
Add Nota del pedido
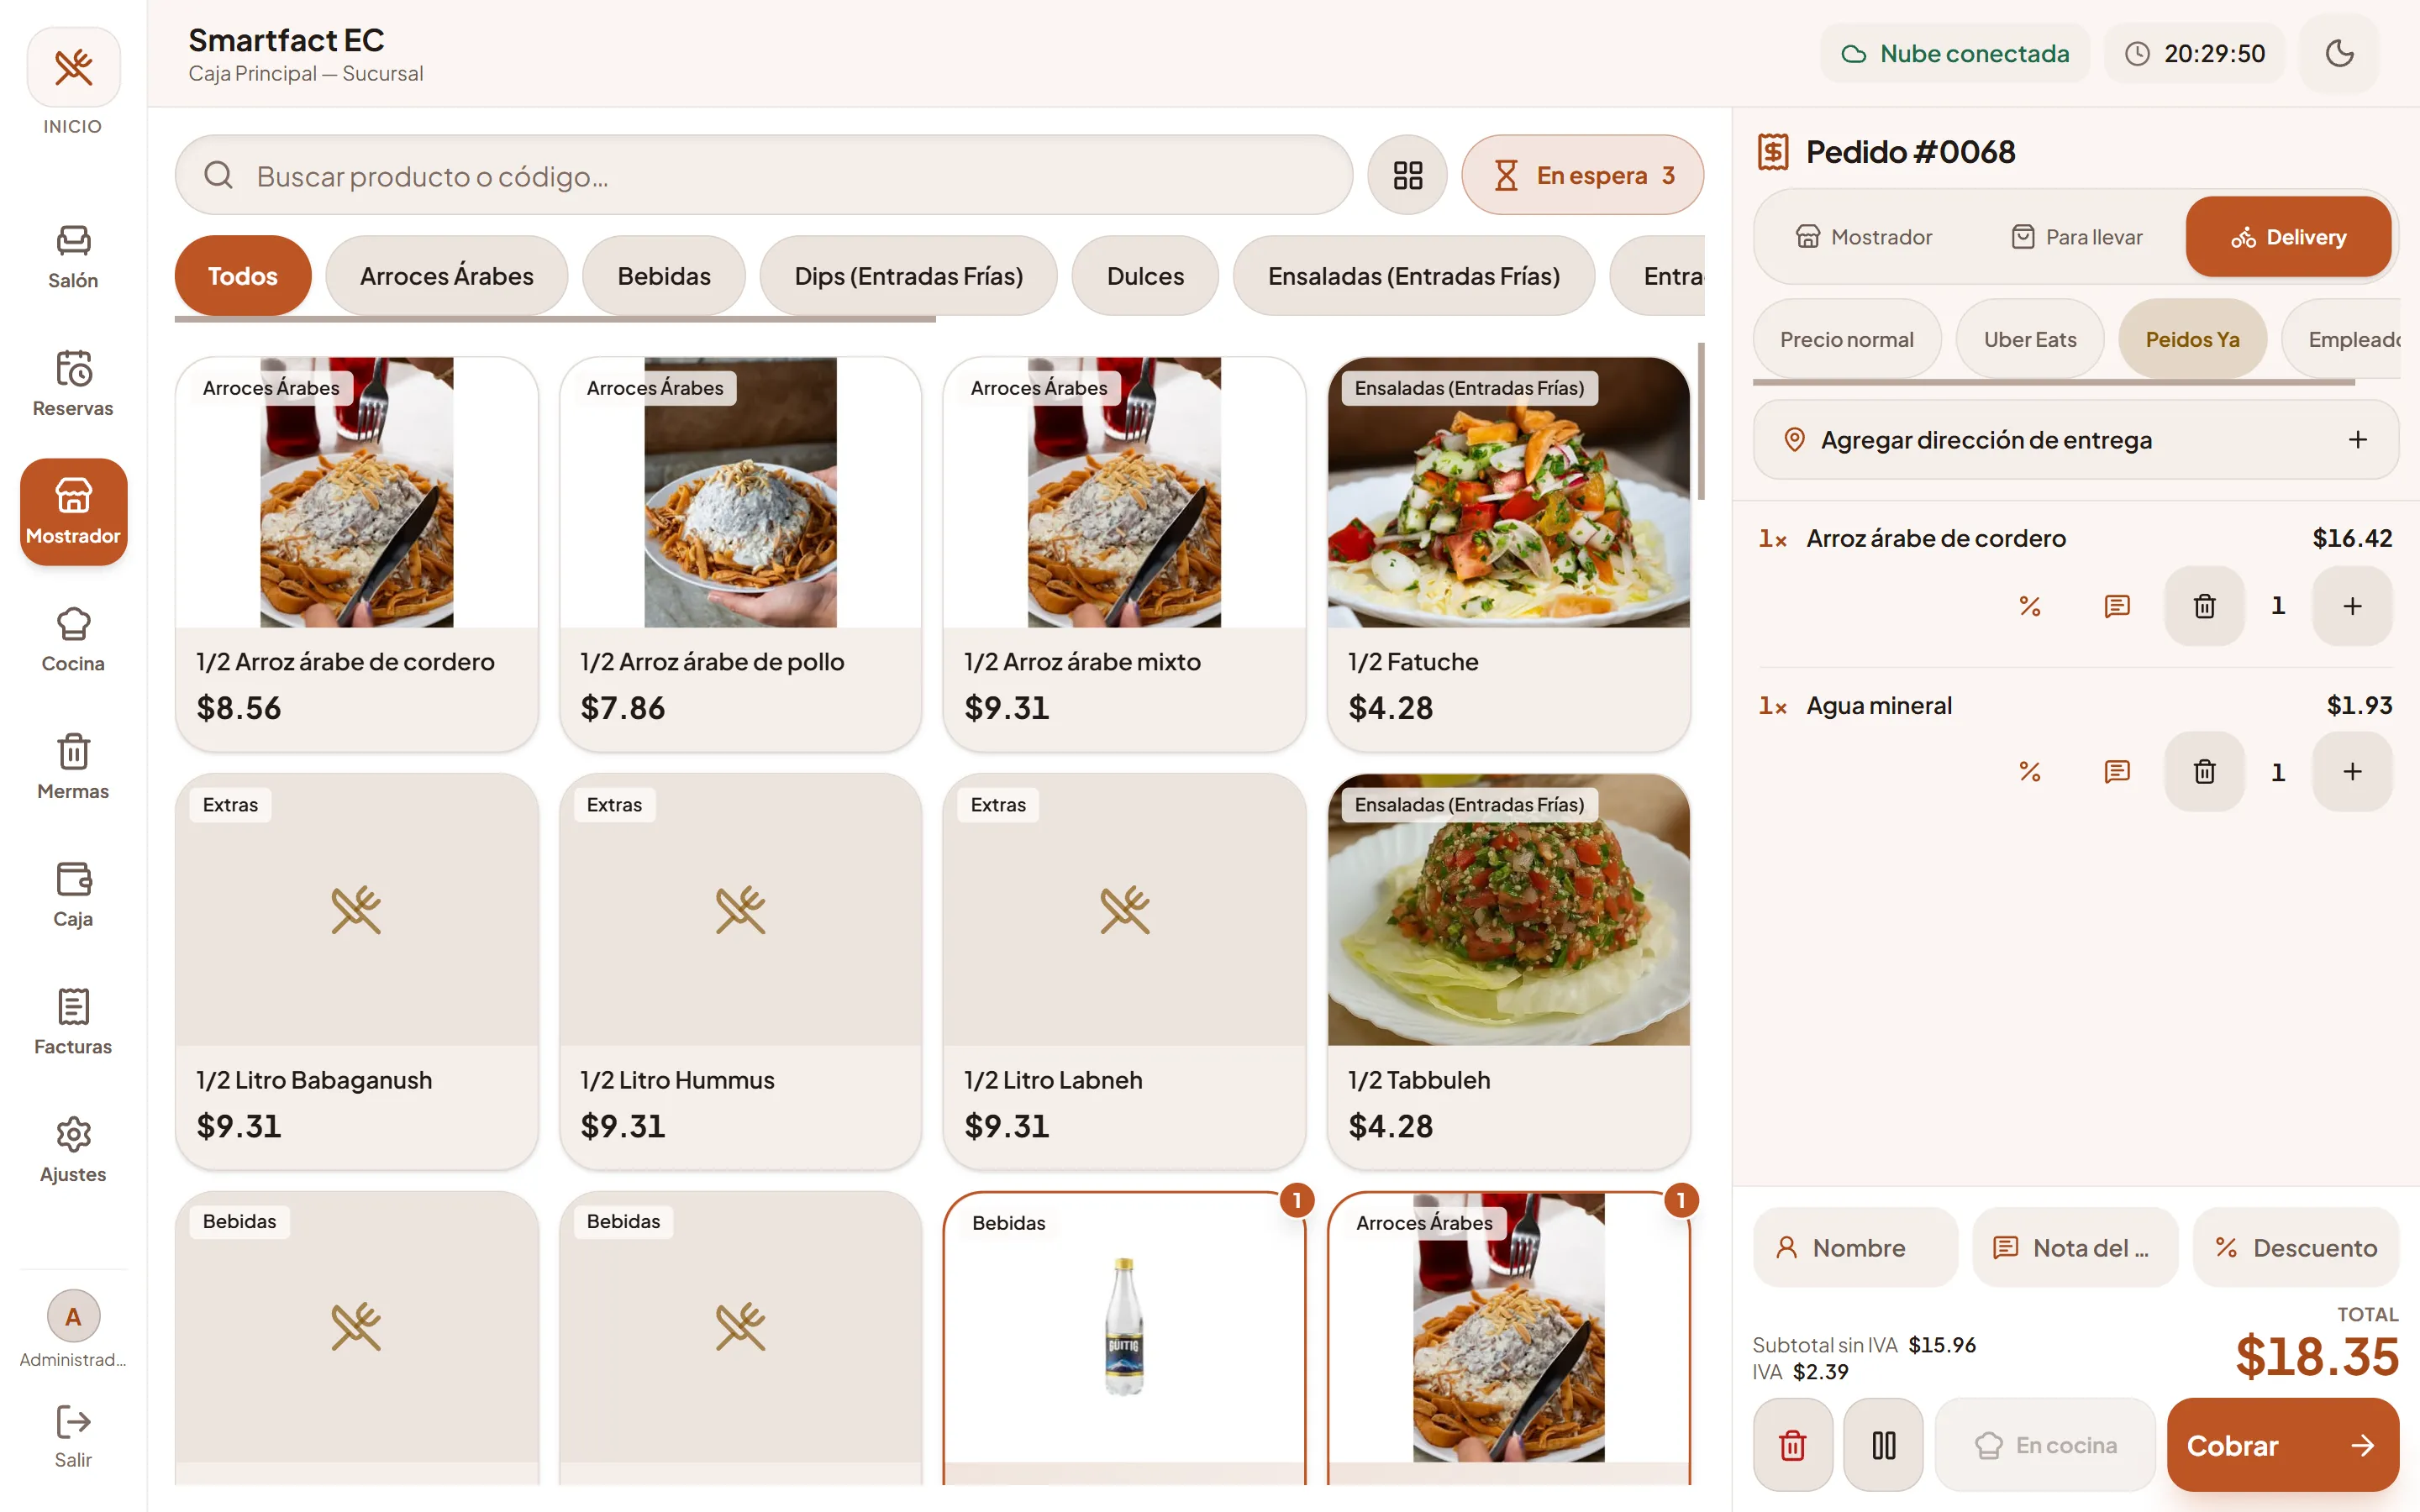(x=2075, y=1248)
